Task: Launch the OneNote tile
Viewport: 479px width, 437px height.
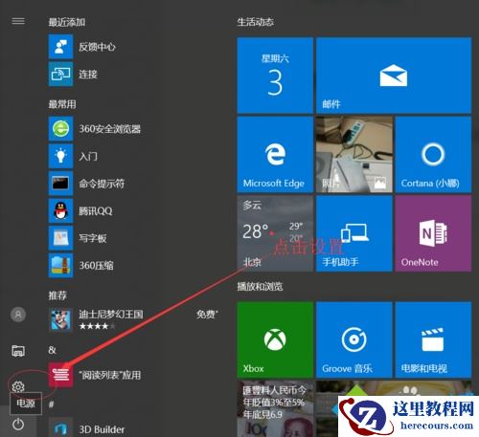Action: coord(433,233)
